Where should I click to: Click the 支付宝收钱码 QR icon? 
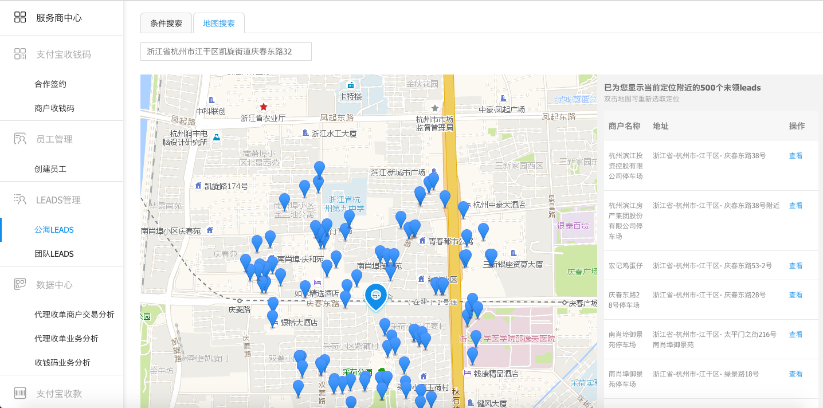pyautogui.click(x=20, y=54)
